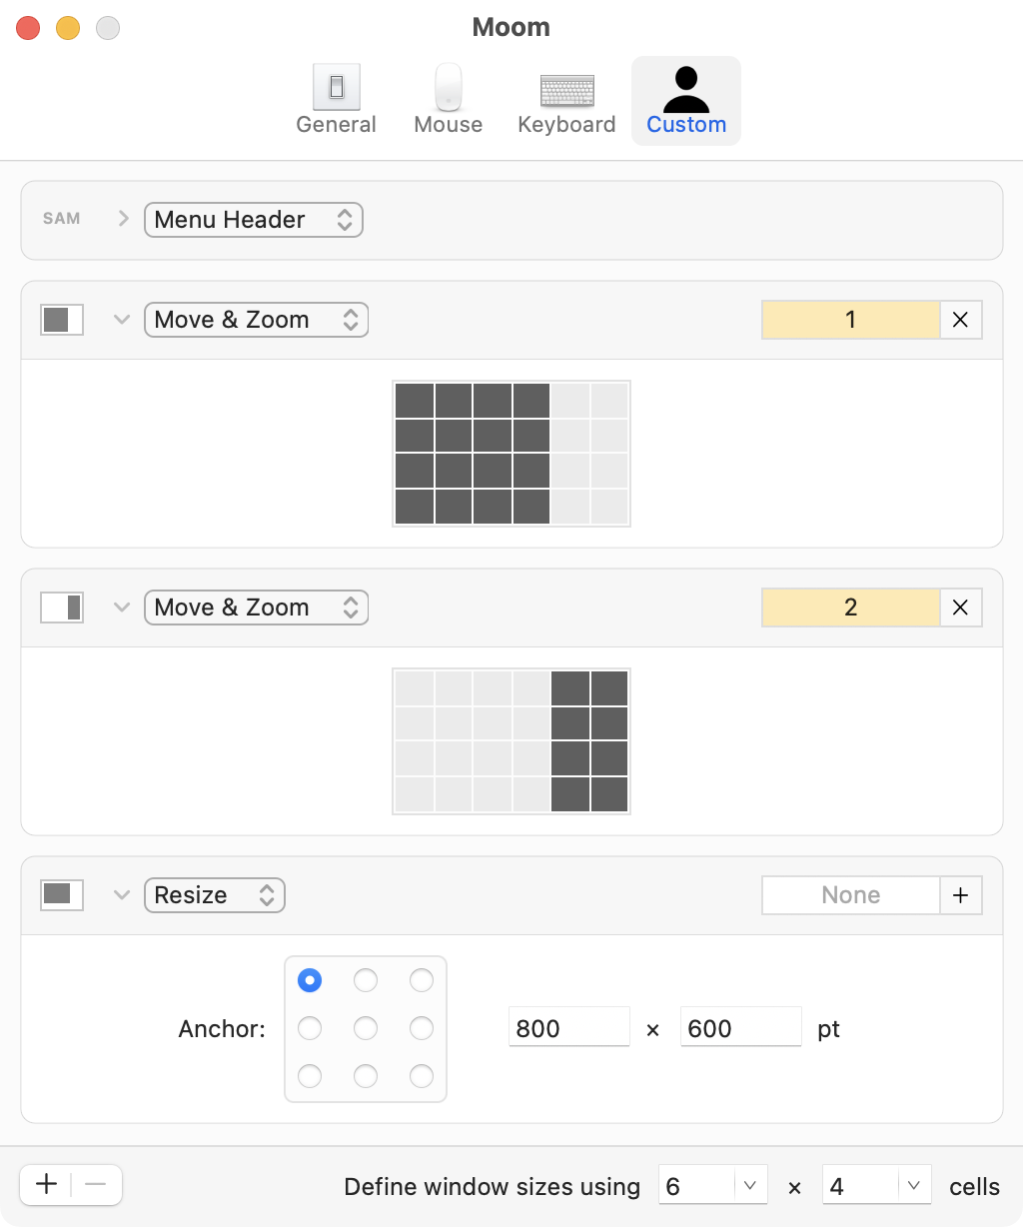Open the 6 columns cell count combo box
1023x1227 pixels.
point(750,1186)
